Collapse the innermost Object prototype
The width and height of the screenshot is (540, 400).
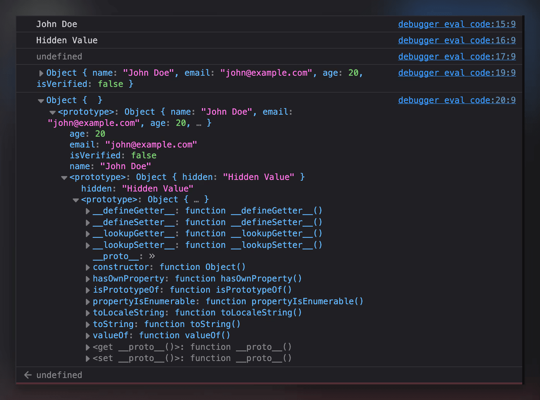pos(75,200)
